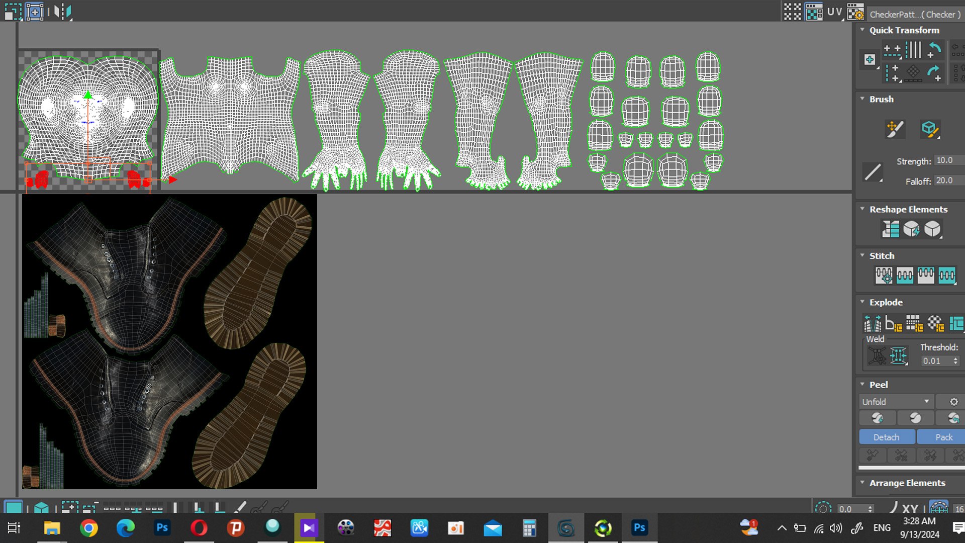The height and width of the screenshot is (543, 965).
Task: Toggle polygon sub-object mode at the bottom left
Action: tap(13, 507)
